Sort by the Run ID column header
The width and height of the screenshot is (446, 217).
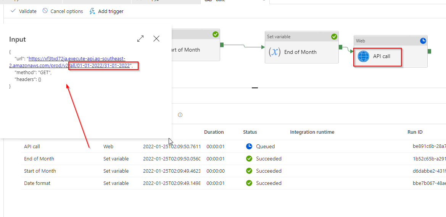coord(415,132)
